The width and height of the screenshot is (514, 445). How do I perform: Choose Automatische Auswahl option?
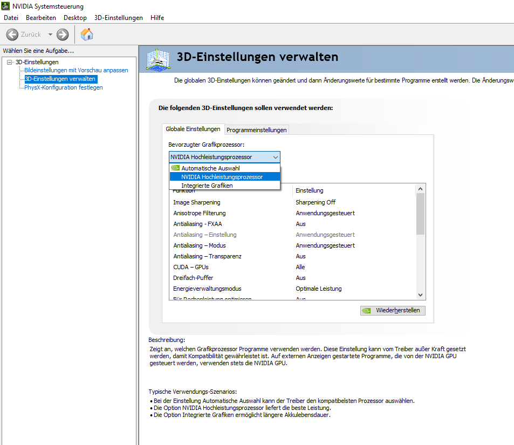click(225, 168)
